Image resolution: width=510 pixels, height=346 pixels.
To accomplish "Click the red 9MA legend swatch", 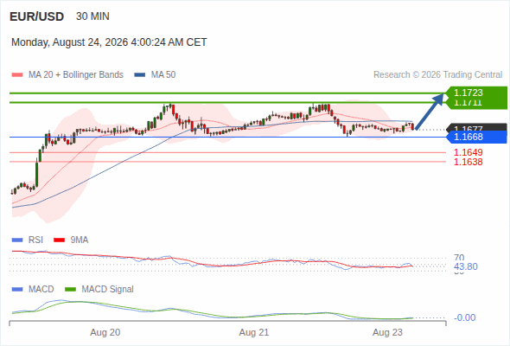I will [59, 240].
